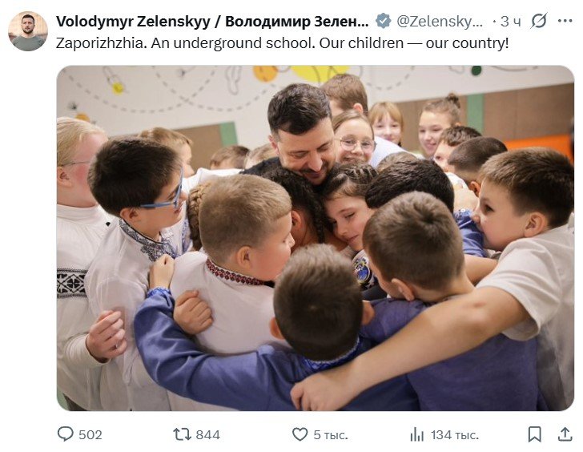This screenshot has width=583, height=452.
Task: Click the share upload arrow icon
Action: [x=565, y=434]
